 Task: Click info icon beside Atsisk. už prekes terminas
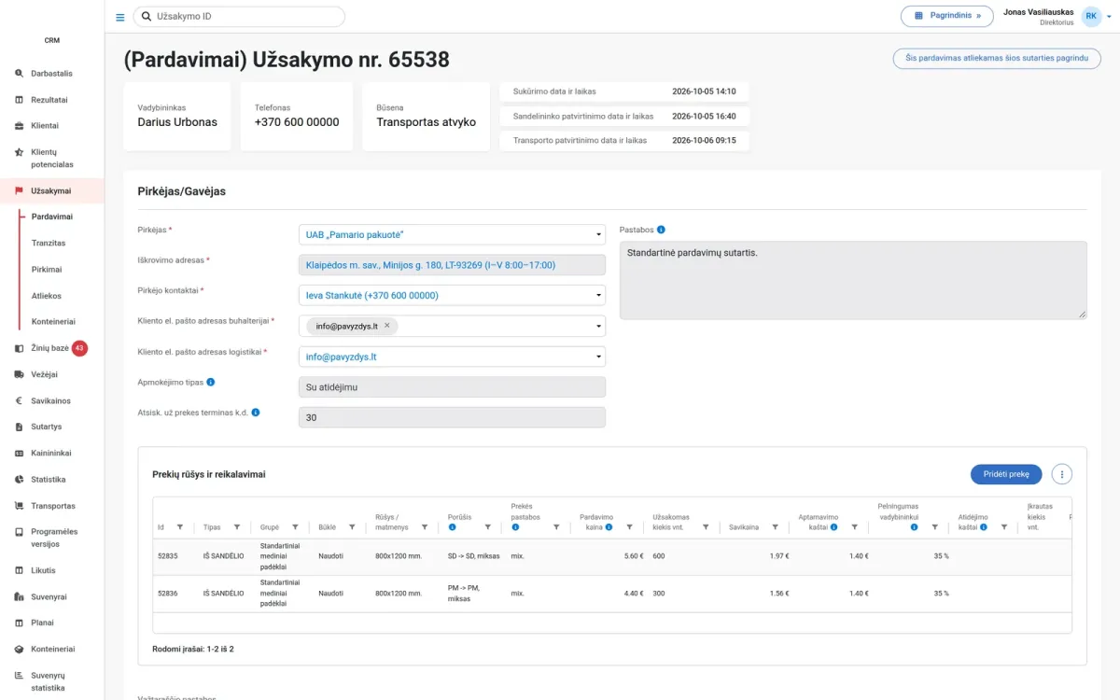click(256, 412)
